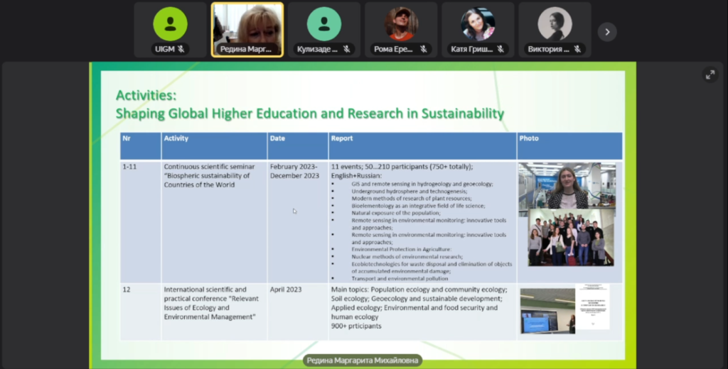Click the Report column header in table
Image resolution: width=728 pixels, height=369 pixels.
pos(342,138)
